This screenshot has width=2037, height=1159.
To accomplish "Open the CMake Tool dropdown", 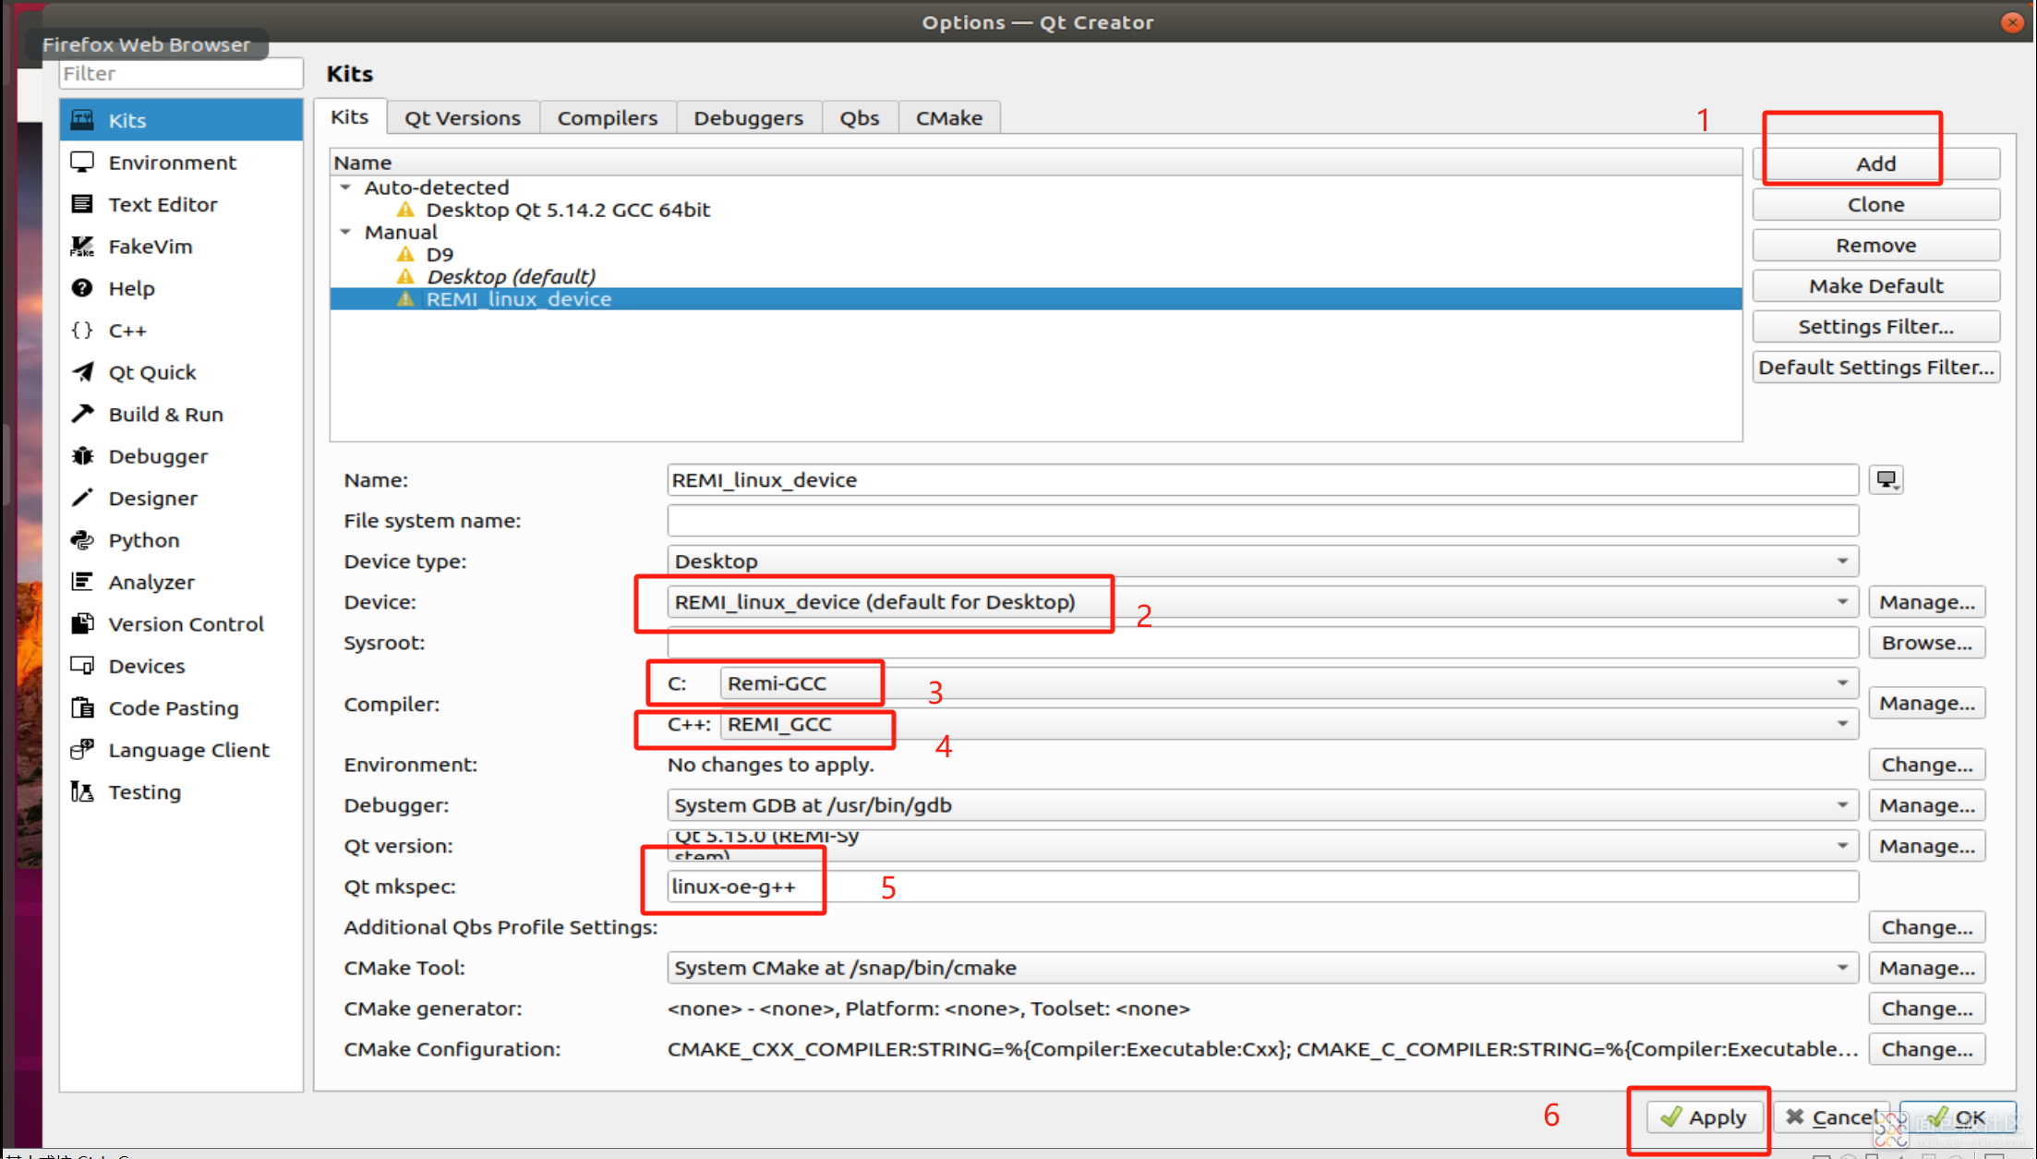I will tap(1262, 968).
